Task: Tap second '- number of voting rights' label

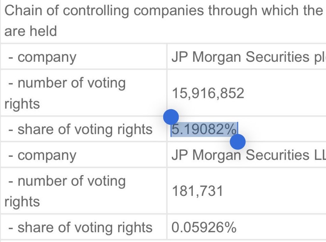Action: (x=65, y=191)
